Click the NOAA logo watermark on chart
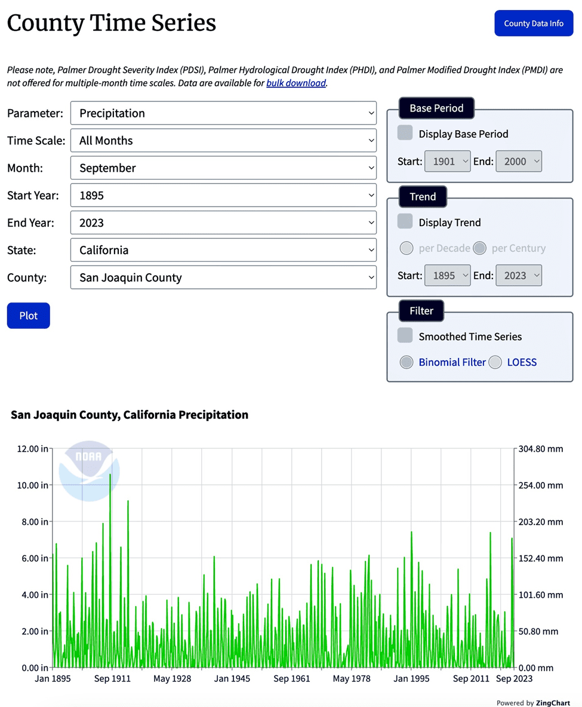Image resolution: width=582 pixels, height=707 pixels. point(90,471)
